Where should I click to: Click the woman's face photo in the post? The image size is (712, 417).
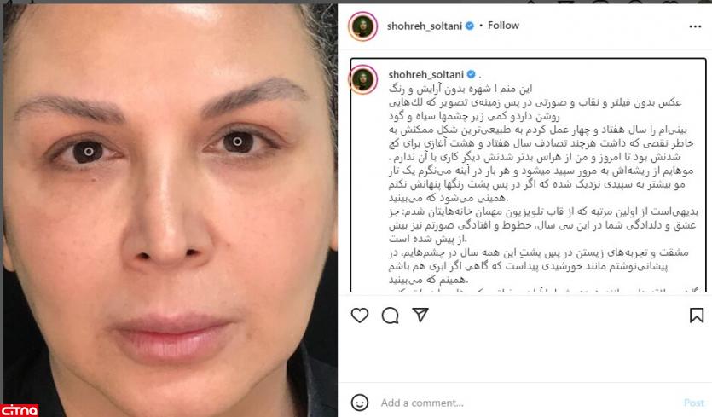[x=171, y=209]
